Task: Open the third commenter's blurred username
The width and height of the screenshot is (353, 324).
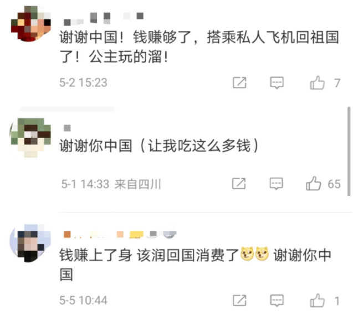Action: (x=120, y=234)
